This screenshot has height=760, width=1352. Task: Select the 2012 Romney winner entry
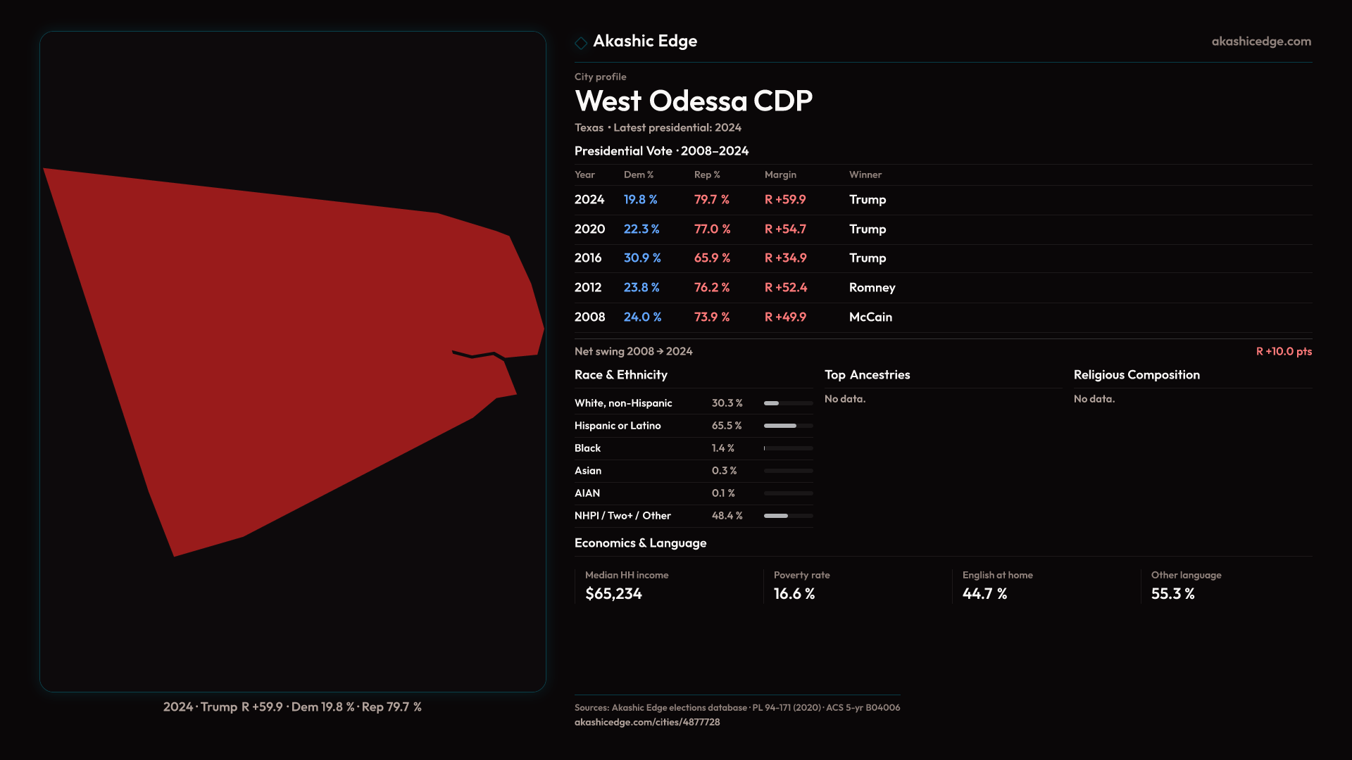[x=872, y=288]
